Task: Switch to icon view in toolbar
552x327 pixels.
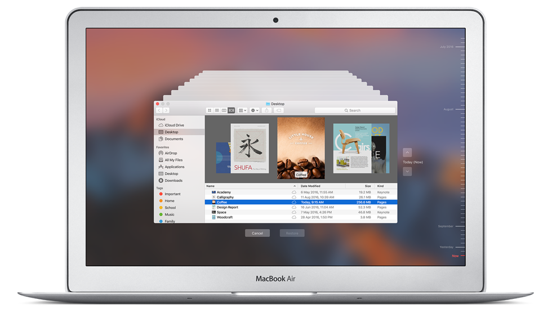Action: click(210, 110)
